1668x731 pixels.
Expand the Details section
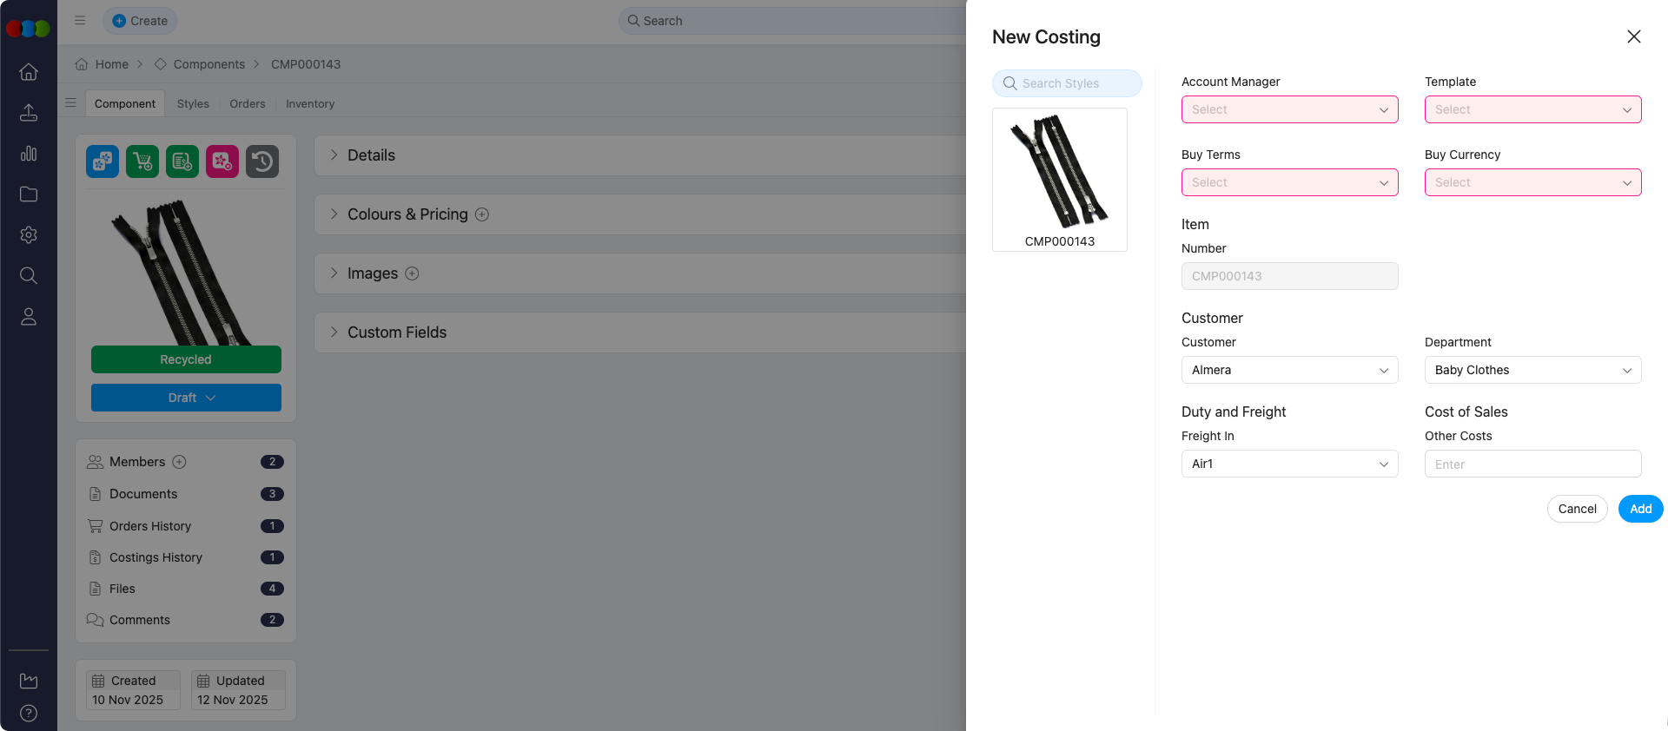point(334,155)
